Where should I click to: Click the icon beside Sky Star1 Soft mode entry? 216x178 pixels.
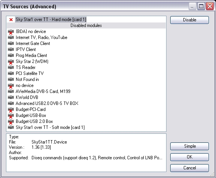click(11, 127)
